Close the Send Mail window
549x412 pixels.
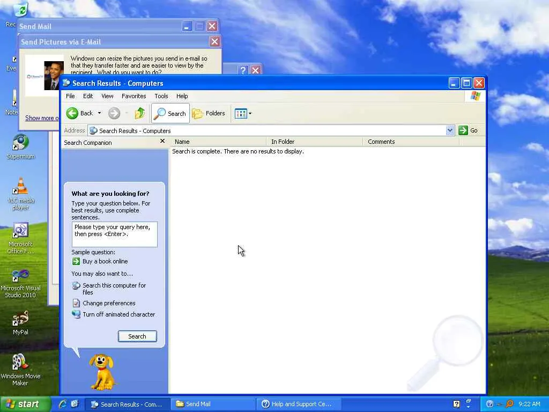point(212,26)
